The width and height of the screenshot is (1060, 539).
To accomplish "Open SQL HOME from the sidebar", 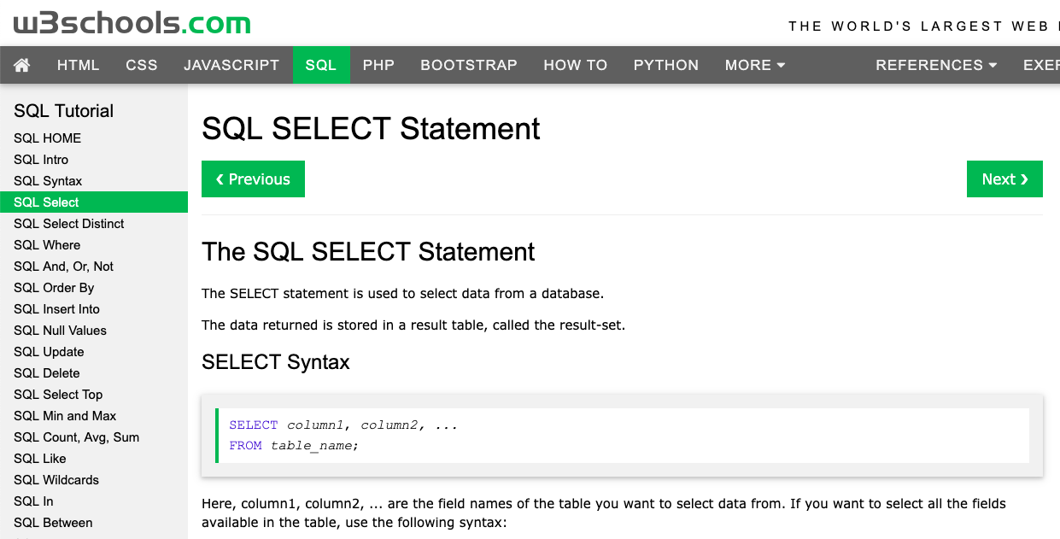I will click(x=47, y=138).
